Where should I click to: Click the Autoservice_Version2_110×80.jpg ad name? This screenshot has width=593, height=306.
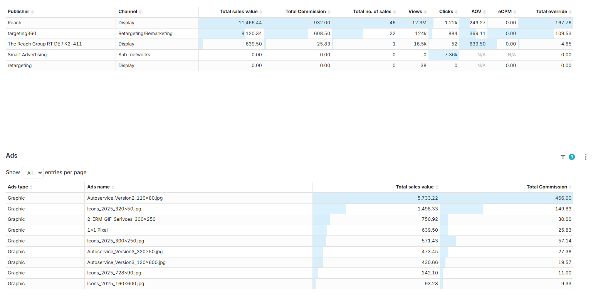125,198
